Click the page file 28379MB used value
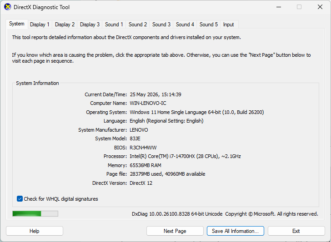This screenshot has height=242, width=331. click(x=167, y=174)
